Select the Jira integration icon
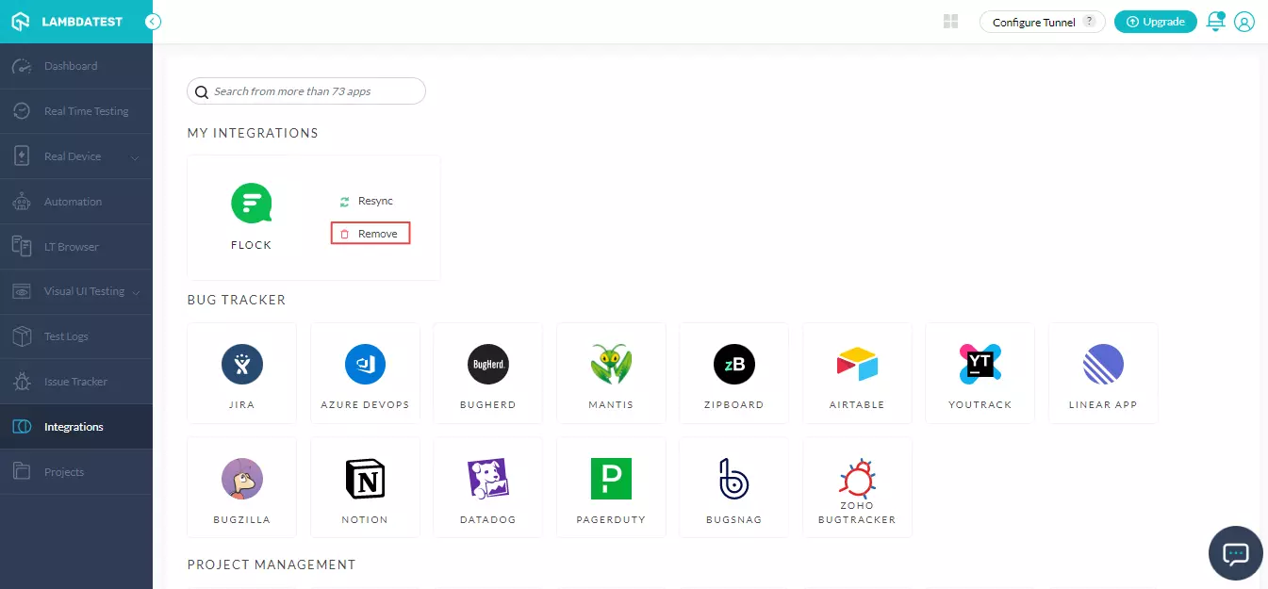Screen dimensions: 1268x589 241,365
